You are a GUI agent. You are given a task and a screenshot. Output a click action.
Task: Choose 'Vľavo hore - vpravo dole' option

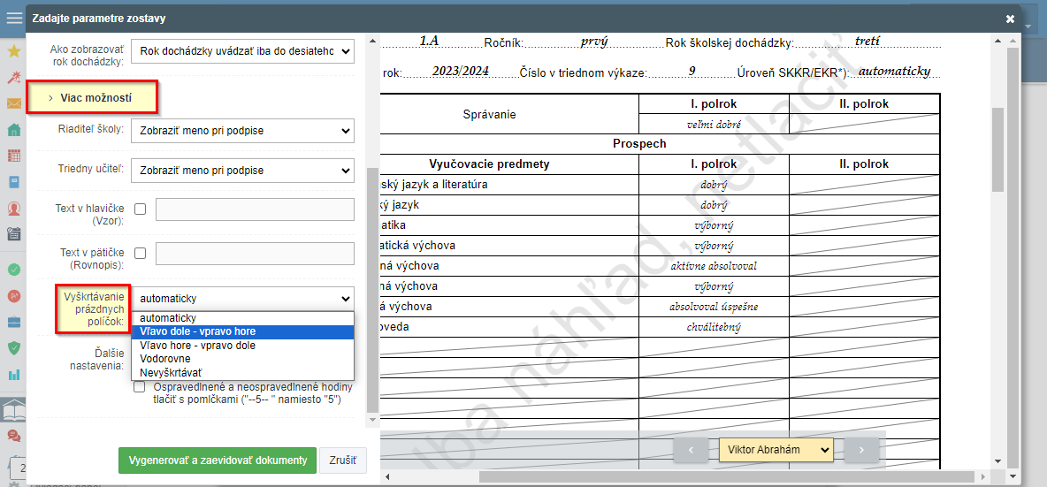[242, 346]
